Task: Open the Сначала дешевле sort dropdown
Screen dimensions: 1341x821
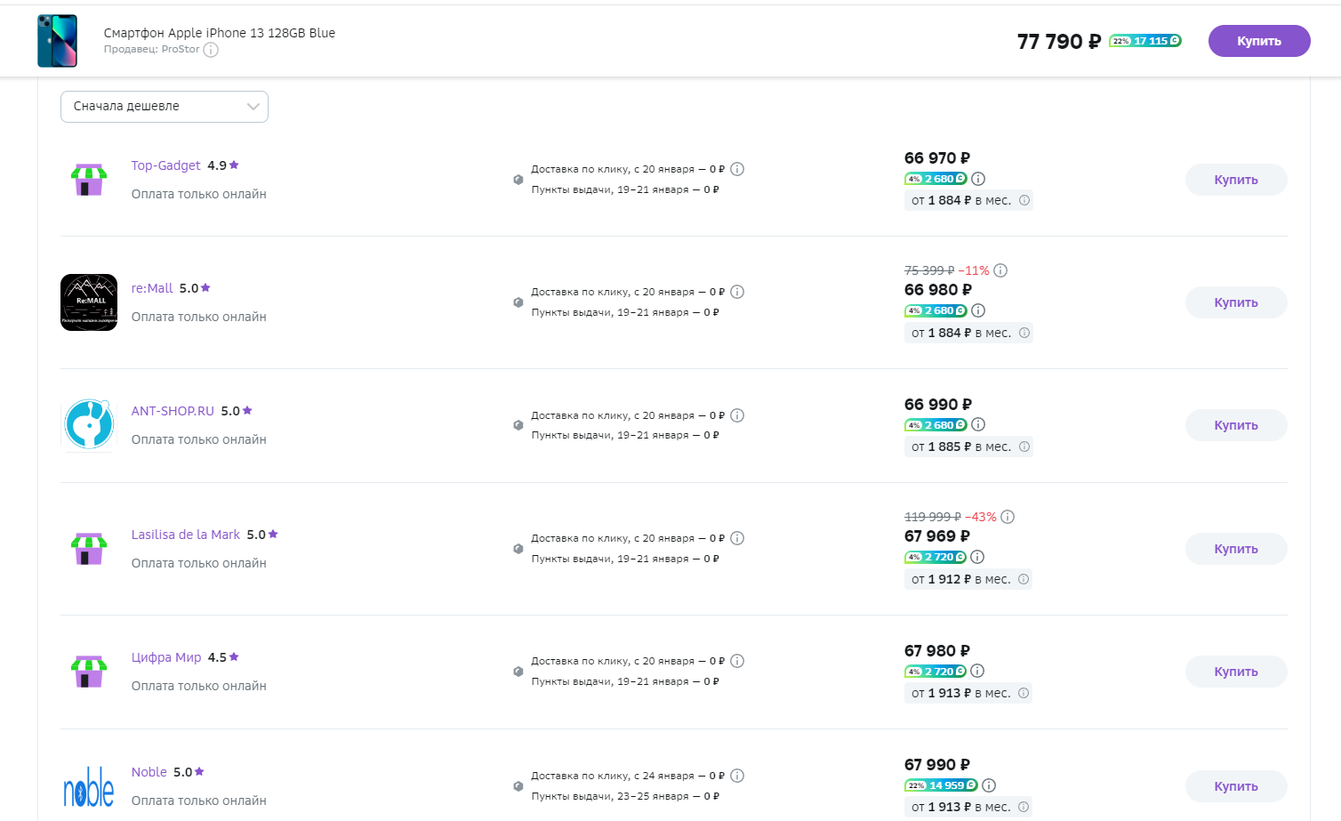Action: tap(165, 107)
